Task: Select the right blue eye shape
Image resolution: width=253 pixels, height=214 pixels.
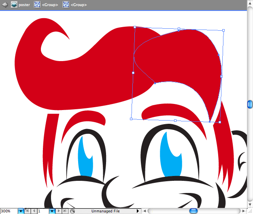Action: point(170,166)
